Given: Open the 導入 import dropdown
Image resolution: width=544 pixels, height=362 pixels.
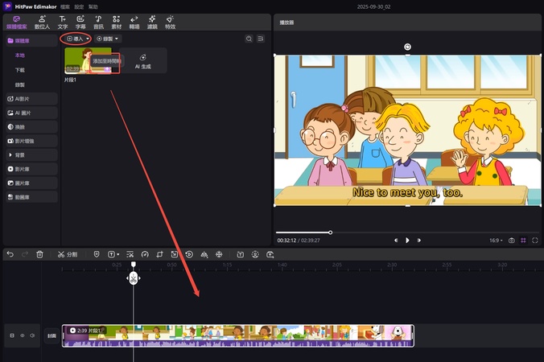Looking at the screenshot, I should click(x=76, y=39).
